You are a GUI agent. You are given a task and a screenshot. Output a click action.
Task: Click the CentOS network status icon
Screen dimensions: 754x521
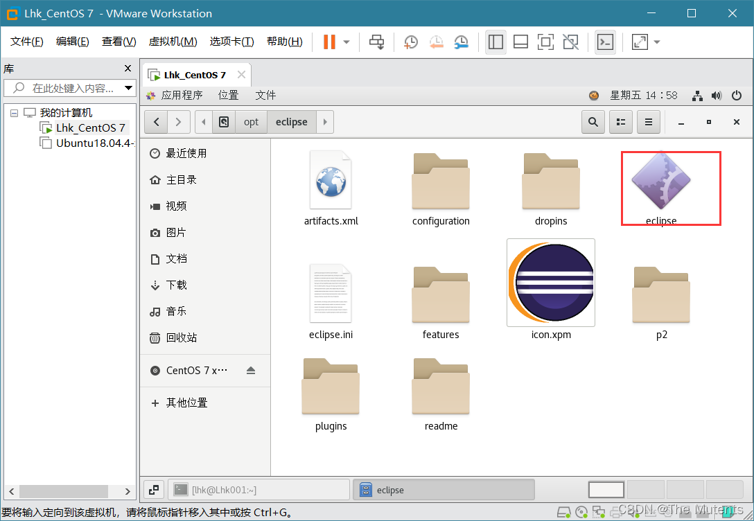[697, 96]
